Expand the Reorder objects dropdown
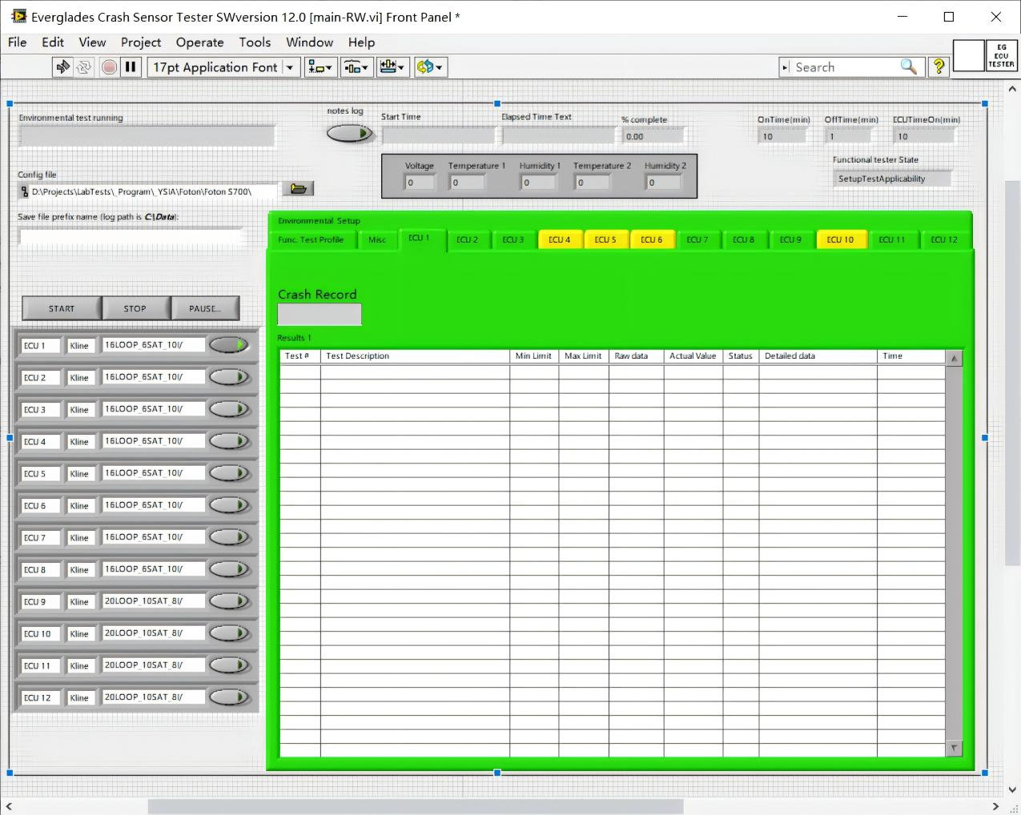1021x815 pixels. click(430, 67)
